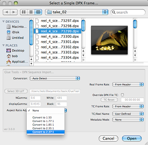Collapse the DEVICES section

tap(4, 21)
